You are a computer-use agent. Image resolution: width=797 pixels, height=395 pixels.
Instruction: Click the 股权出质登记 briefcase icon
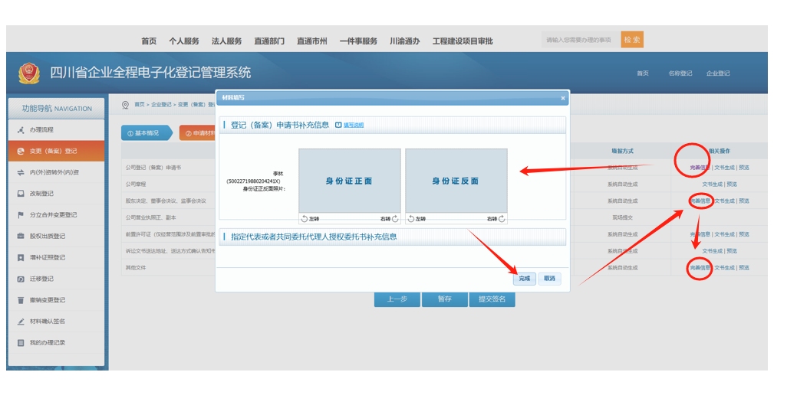(x=21, y=237)
